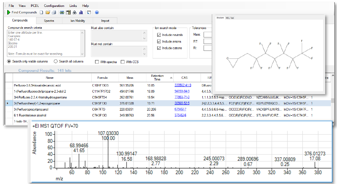
Task: Click scroll down arrow in search criteria box
Action: pyautogui.click(x=82, y=54)
